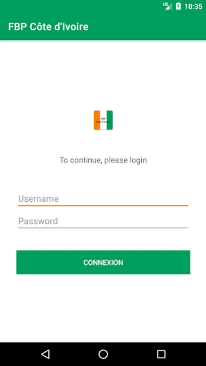
Task: Tap the Android home circle button
Action: [x=103, y=354]
